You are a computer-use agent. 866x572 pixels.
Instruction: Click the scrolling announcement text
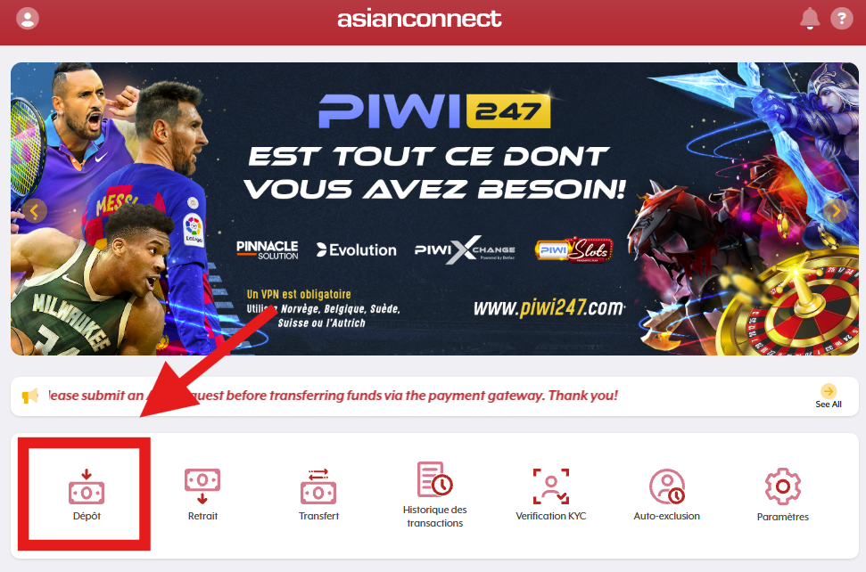point(333,396)
